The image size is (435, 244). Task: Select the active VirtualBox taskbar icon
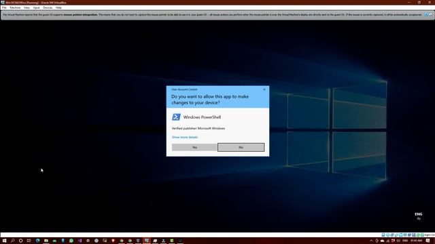tap(147, 241)
